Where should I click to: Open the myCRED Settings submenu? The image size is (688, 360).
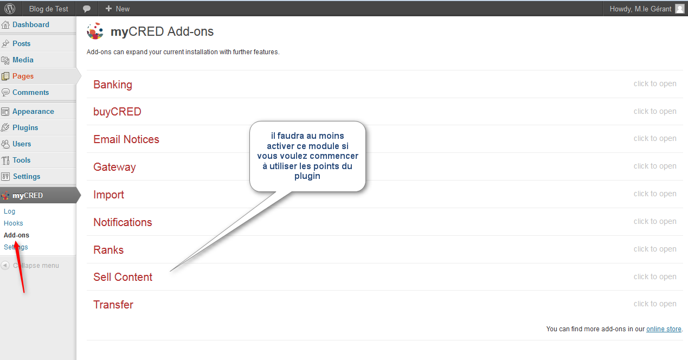16,247
